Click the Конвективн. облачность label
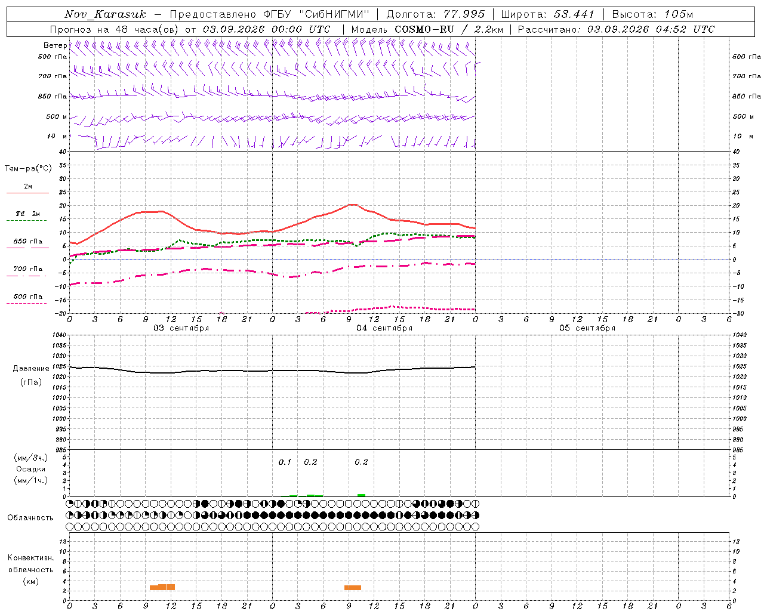764x611 pixels. coord(31,569)
